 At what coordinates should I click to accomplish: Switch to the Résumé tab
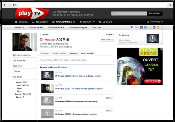point(45,53)
